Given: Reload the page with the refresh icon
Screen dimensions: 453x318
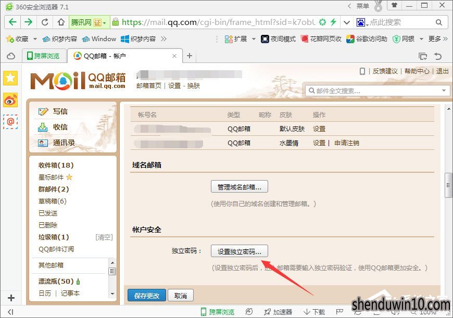Looking at the screenshot, I should (45, 22).
